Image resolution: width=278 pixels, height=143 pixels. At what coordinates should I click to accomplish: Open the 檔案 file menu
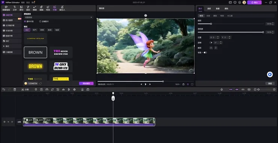[23, 3]
